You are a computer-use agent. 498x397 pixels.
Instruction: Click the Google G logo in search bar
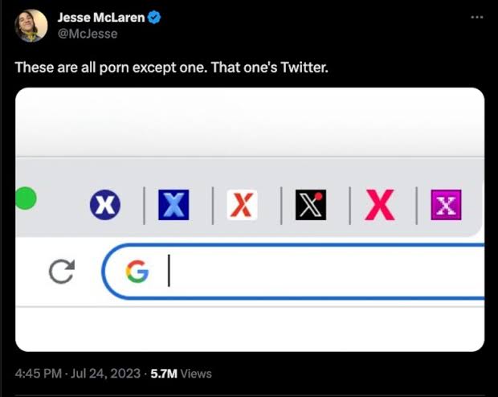(137, 272)
